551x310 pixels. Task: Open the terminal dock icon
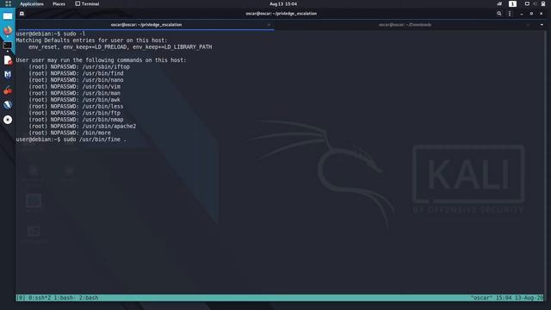pos(8,46)
